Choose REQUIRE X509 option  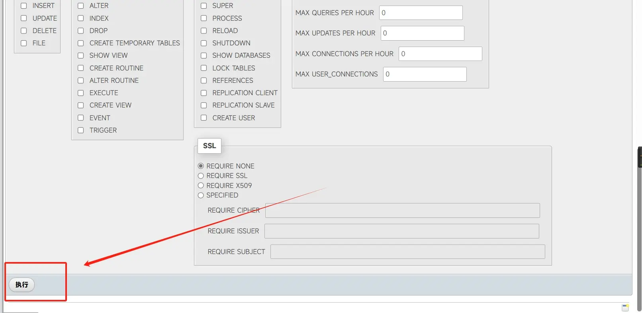click(x=201, y=186)
